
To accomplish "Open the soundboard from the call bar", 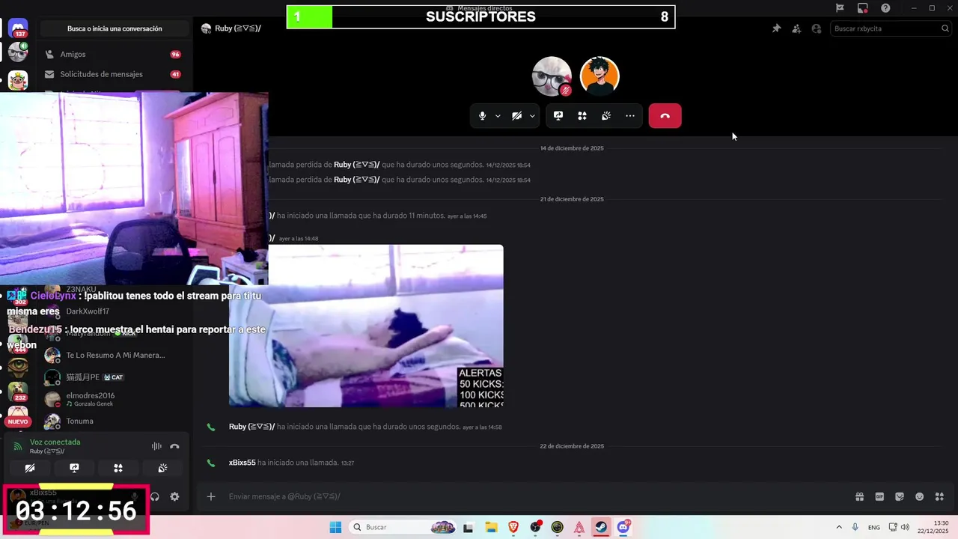I will point(606,116).
